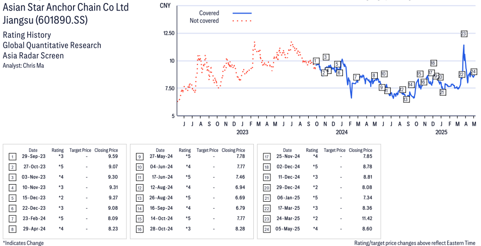Select chart marker 8 on the graph
Screen dimensions: 481x246
374,75
